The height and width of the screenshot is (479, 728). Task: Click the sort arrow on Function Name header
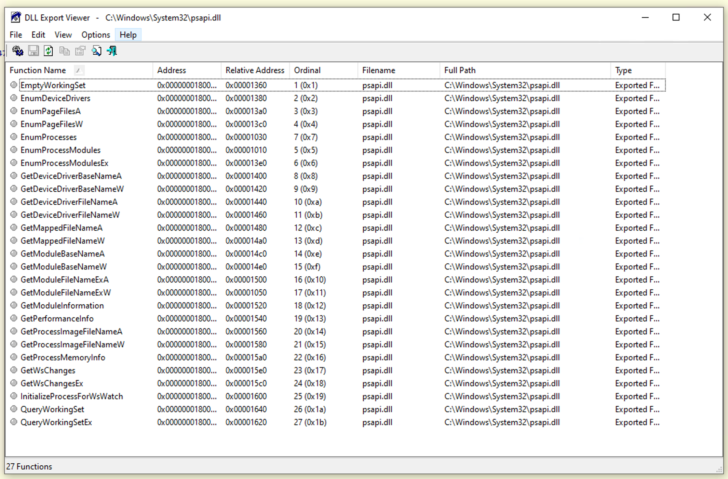(79, 70)
